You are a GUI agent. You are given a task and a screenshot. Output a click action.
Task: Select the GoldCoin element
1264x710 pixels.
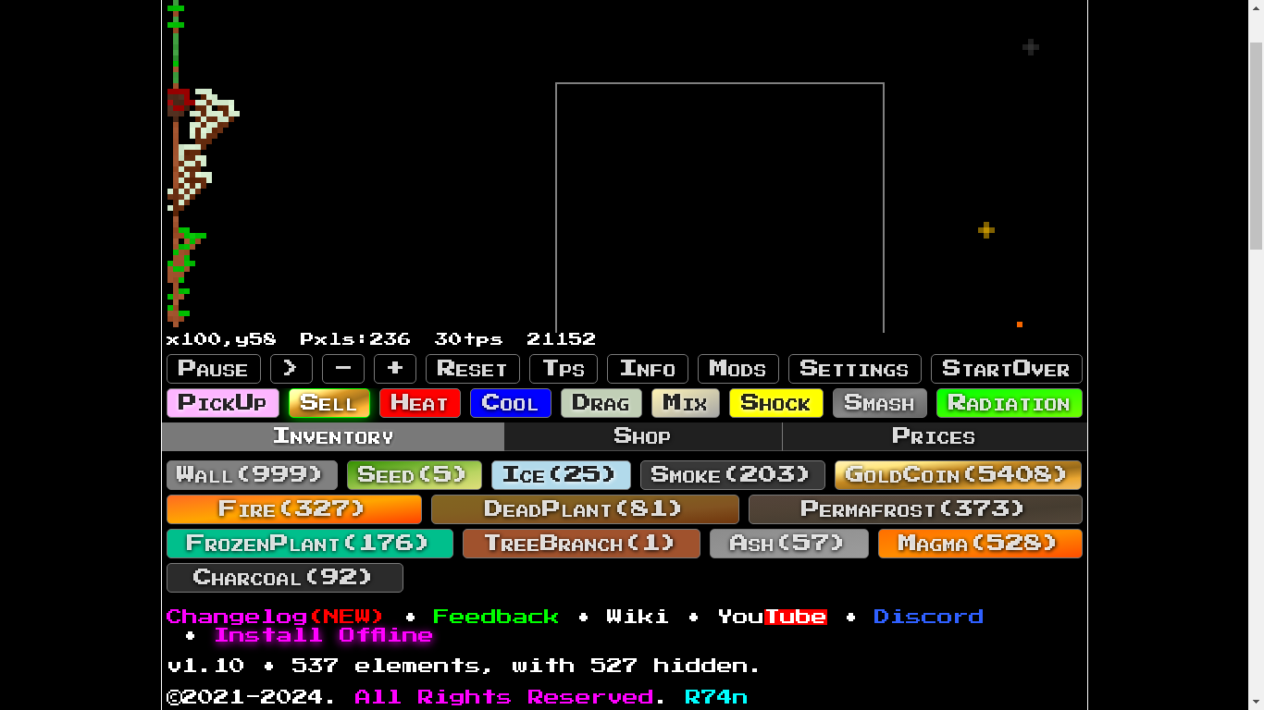click(x=957, y=474)
